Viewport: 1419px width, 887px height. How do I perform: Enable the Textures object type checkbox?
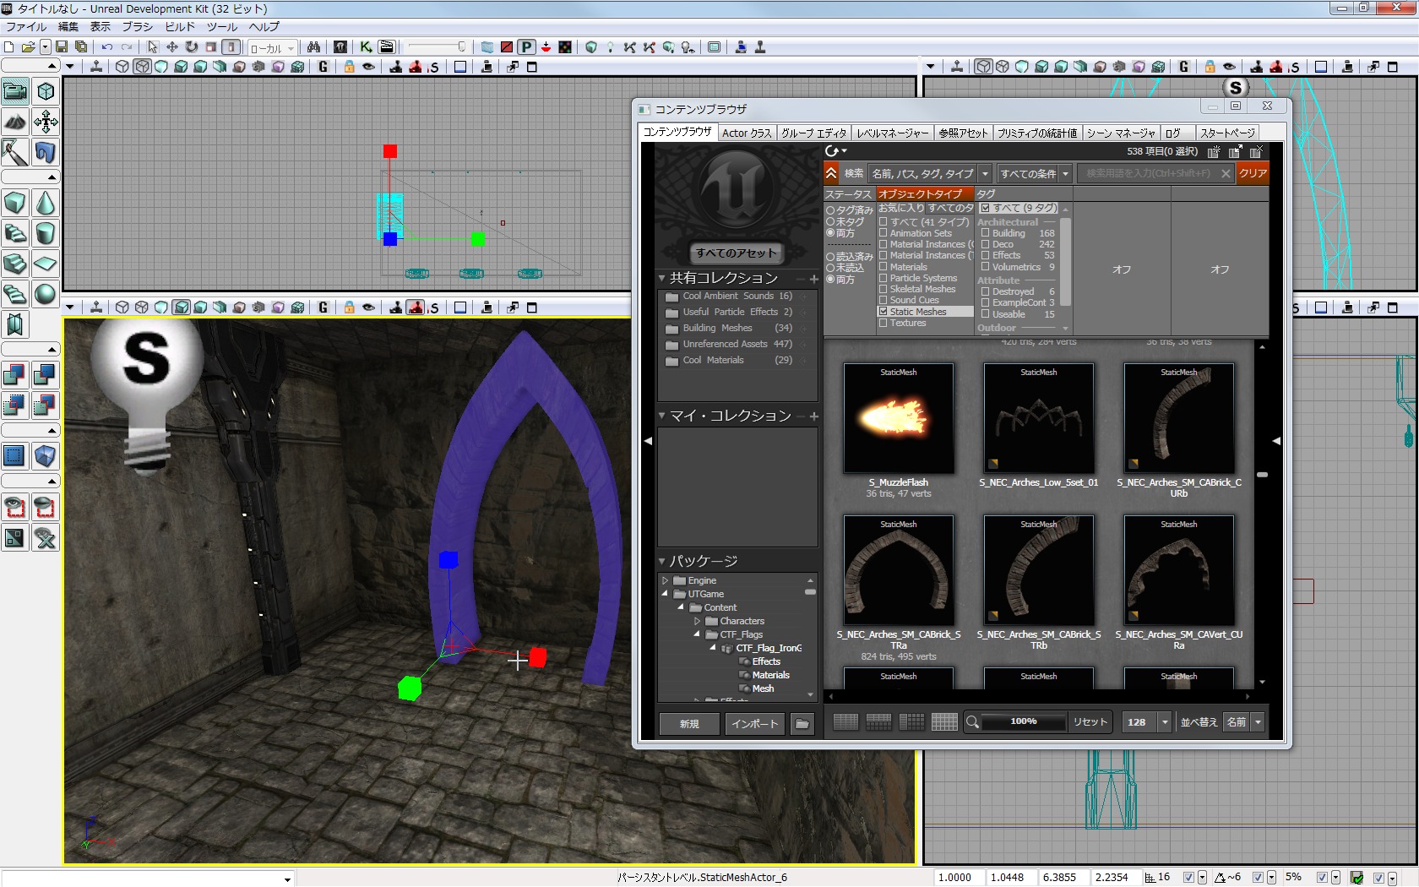click(883, 323)
